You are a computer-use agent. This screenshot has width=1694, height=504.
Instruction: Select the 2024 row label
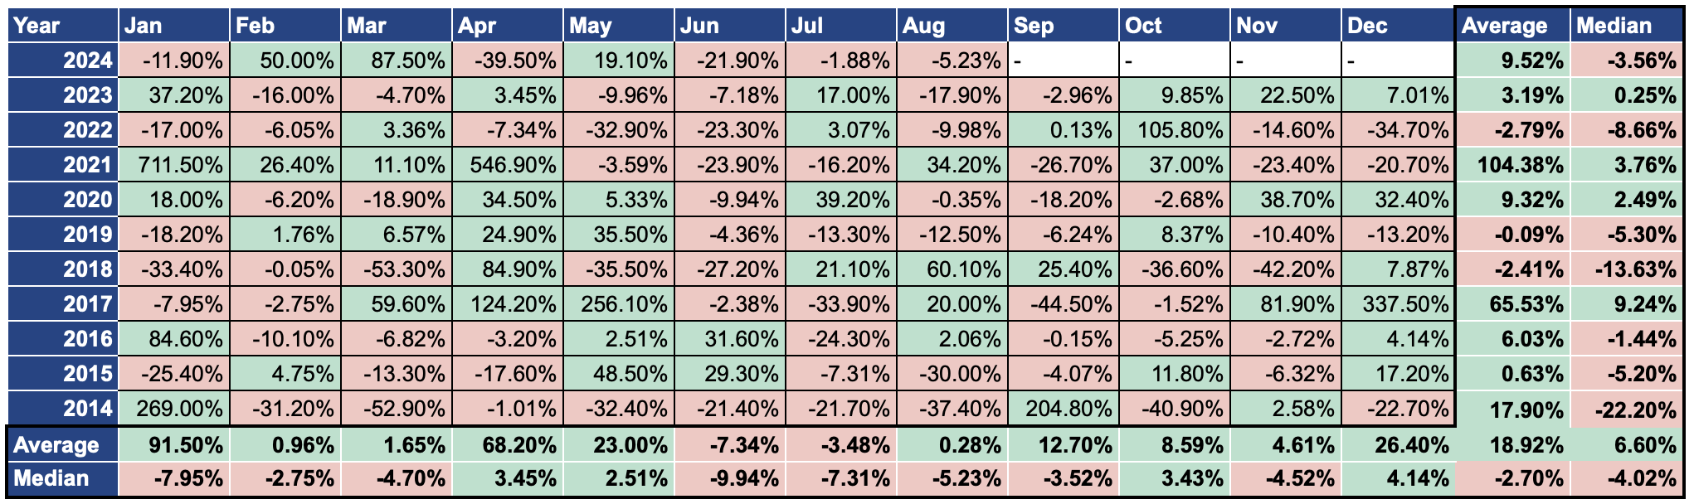click(x=61, y=61)
